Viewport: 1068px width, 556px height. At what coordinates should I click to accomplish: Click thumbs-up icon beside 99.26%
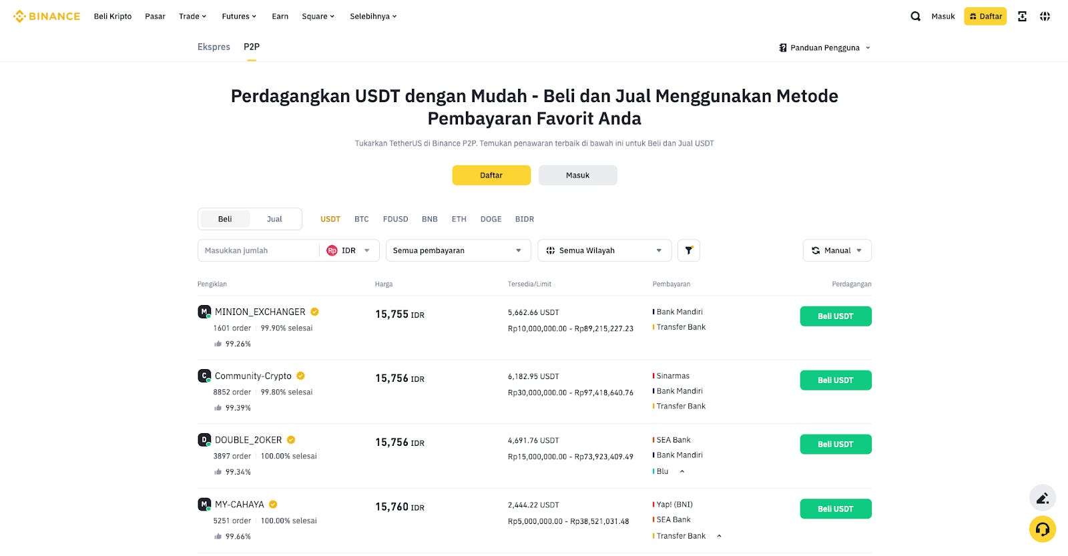(x=218, y=344)
